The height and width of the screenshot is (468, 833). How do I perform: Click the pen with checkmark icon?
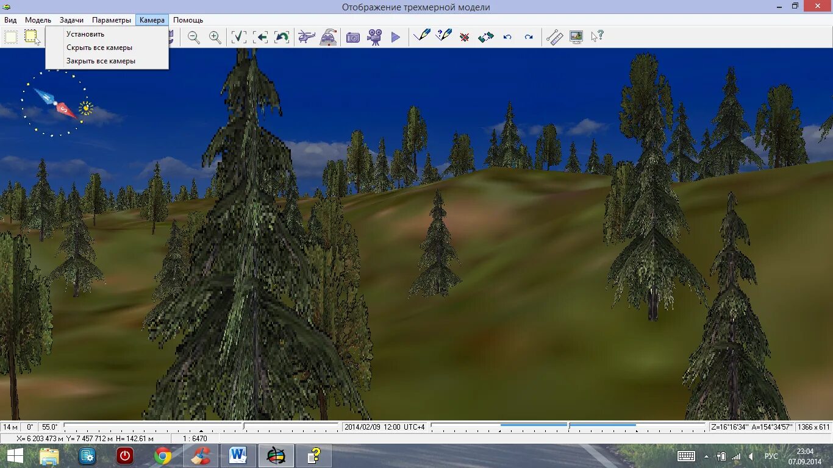point(421,35)
